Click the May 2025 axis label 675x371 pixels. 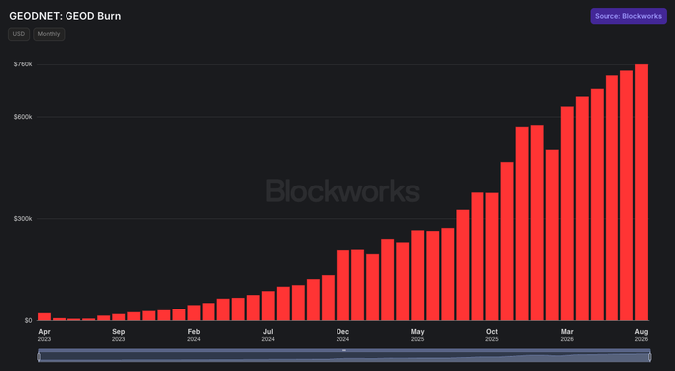point(417,335)
